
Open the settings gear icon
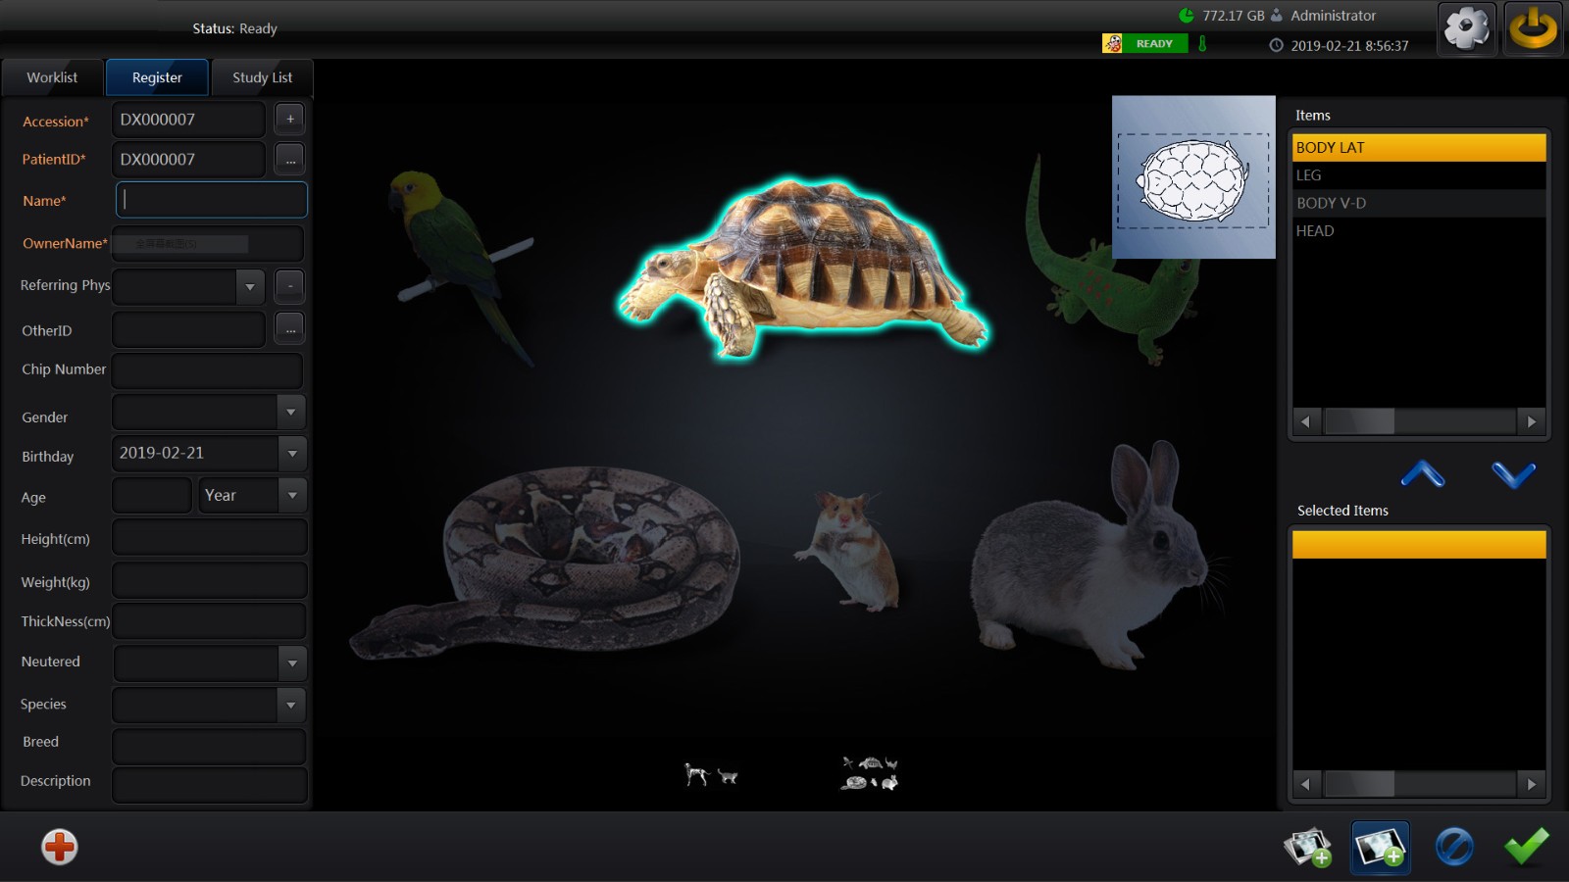(x=1466, y=29)
